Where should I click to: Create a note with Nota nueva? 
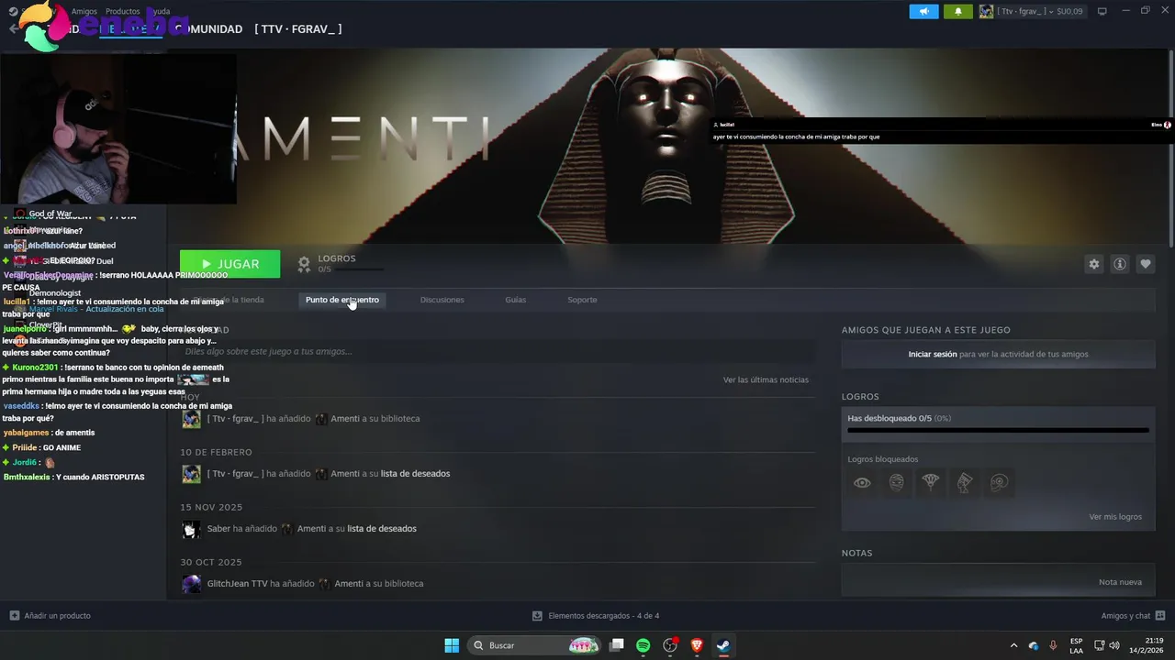(x=1120, y=582)
